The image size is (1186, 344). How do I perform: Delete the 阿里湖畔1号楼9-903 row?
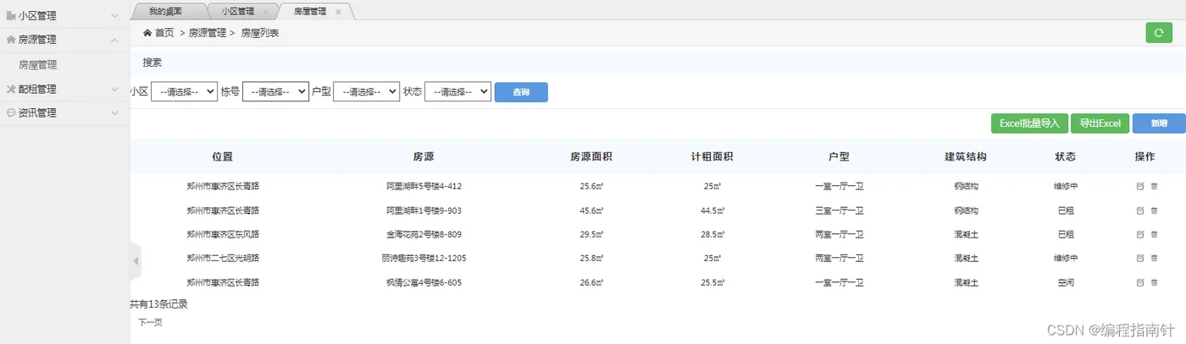click(x=1154, y=210)
